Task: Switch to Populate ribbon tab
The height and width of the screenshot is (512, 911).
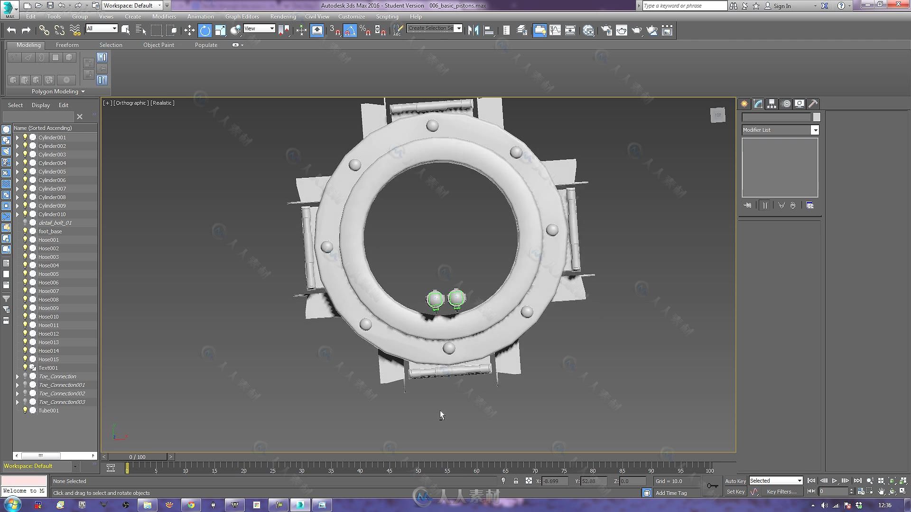Action: [206, 45]
